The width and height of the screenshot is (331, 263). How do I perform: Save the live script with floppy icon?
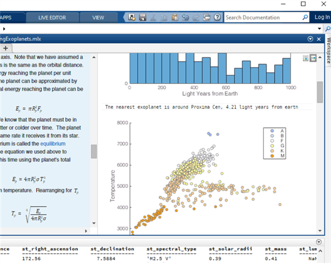143,17
